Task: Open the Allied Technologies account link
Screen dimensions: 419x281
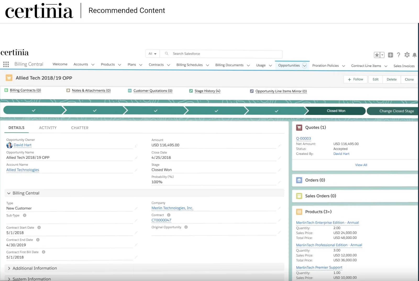Action: pos(23,170)
